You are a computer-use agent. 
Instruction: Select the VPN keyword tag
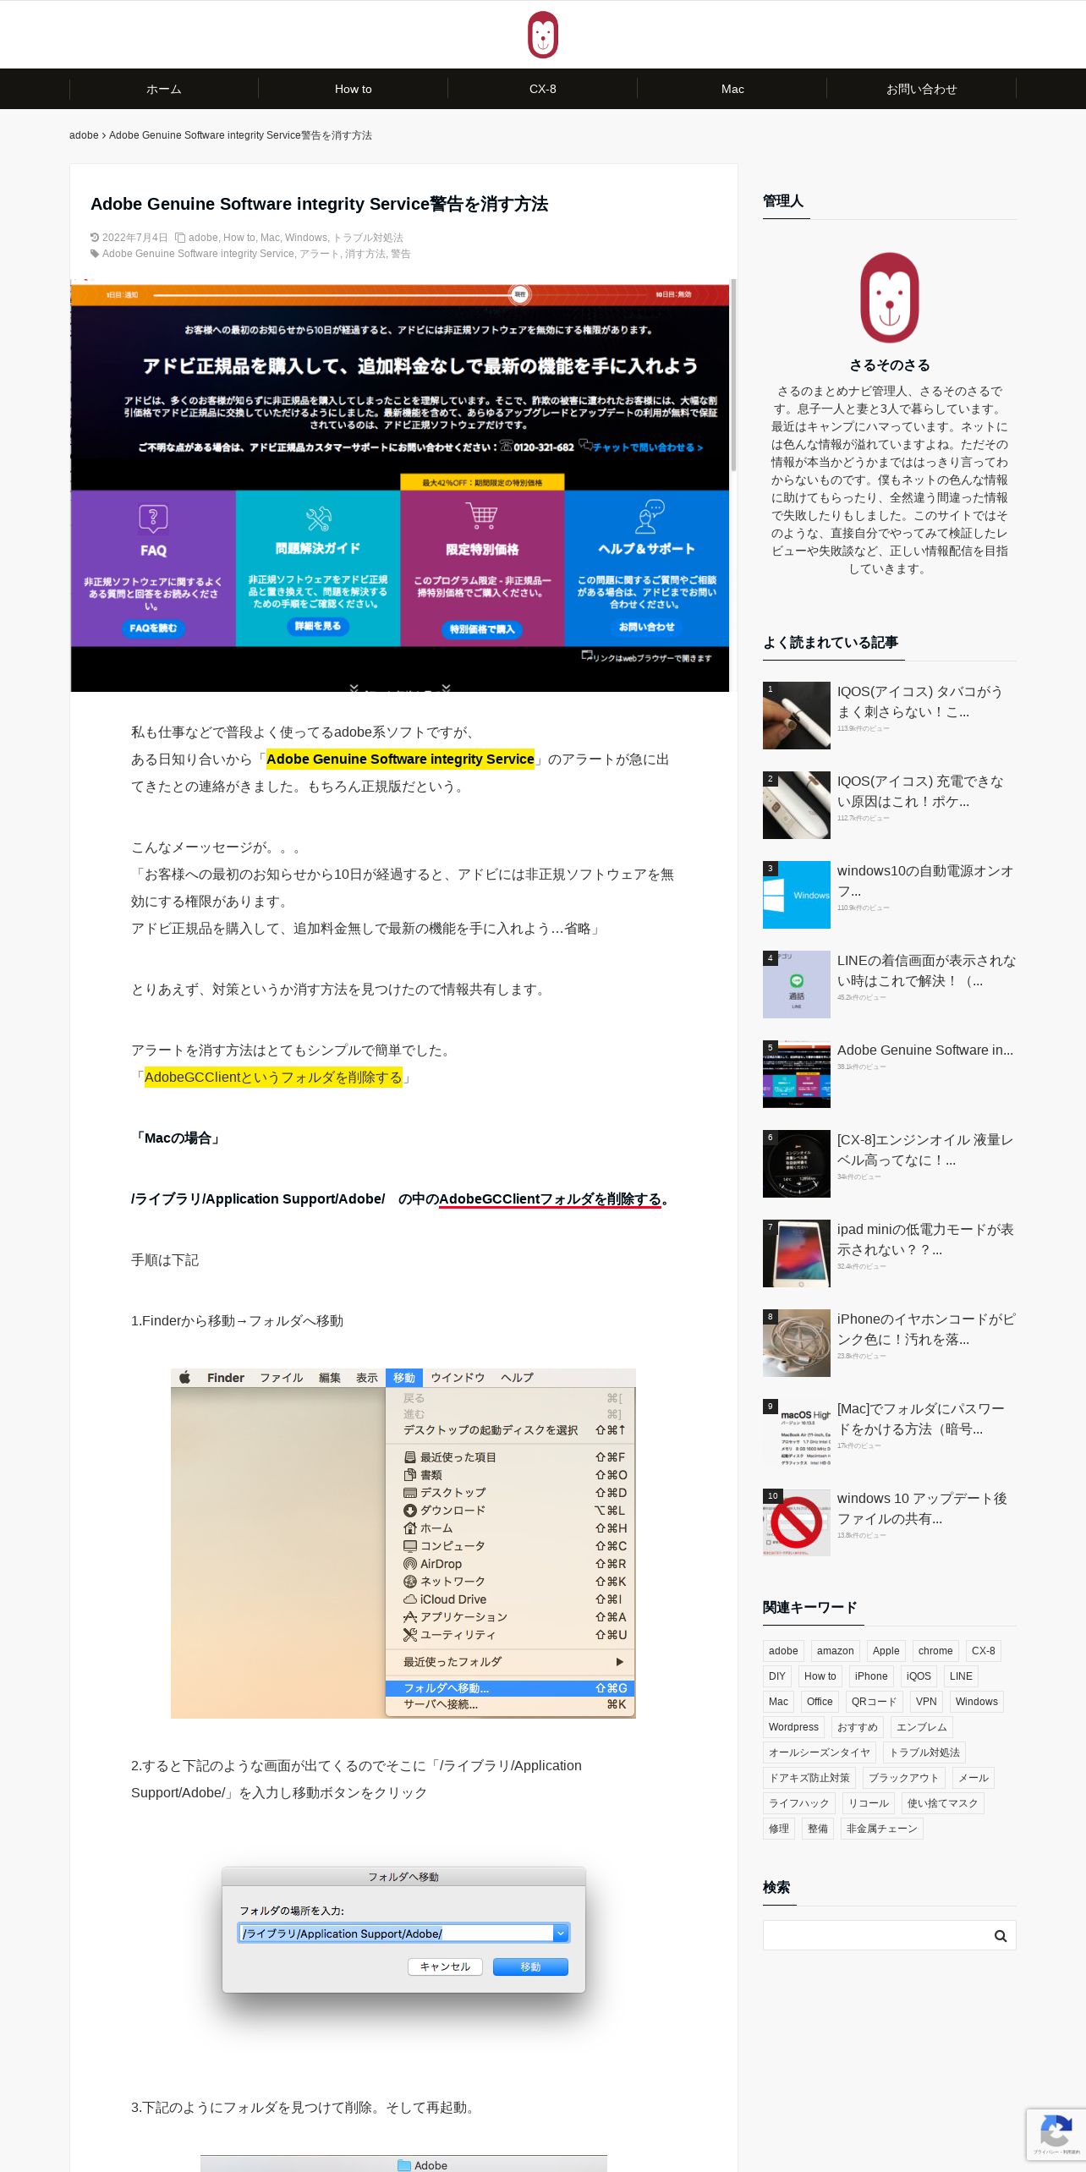[x=926, y=1702]
